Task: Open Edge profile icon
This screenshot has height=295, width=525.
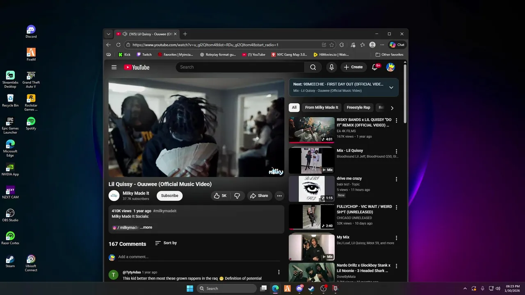Action: coord(372,45)
